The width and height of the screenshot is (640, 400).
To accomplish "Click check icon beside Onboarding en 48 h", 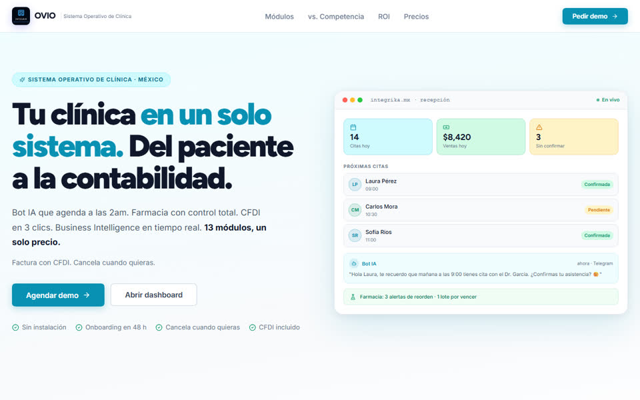I will 79,327.
